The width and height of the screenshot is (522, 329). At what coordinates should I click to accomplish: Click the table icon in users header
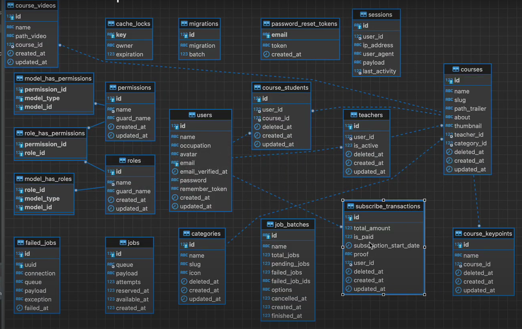[x=192, y=115]
